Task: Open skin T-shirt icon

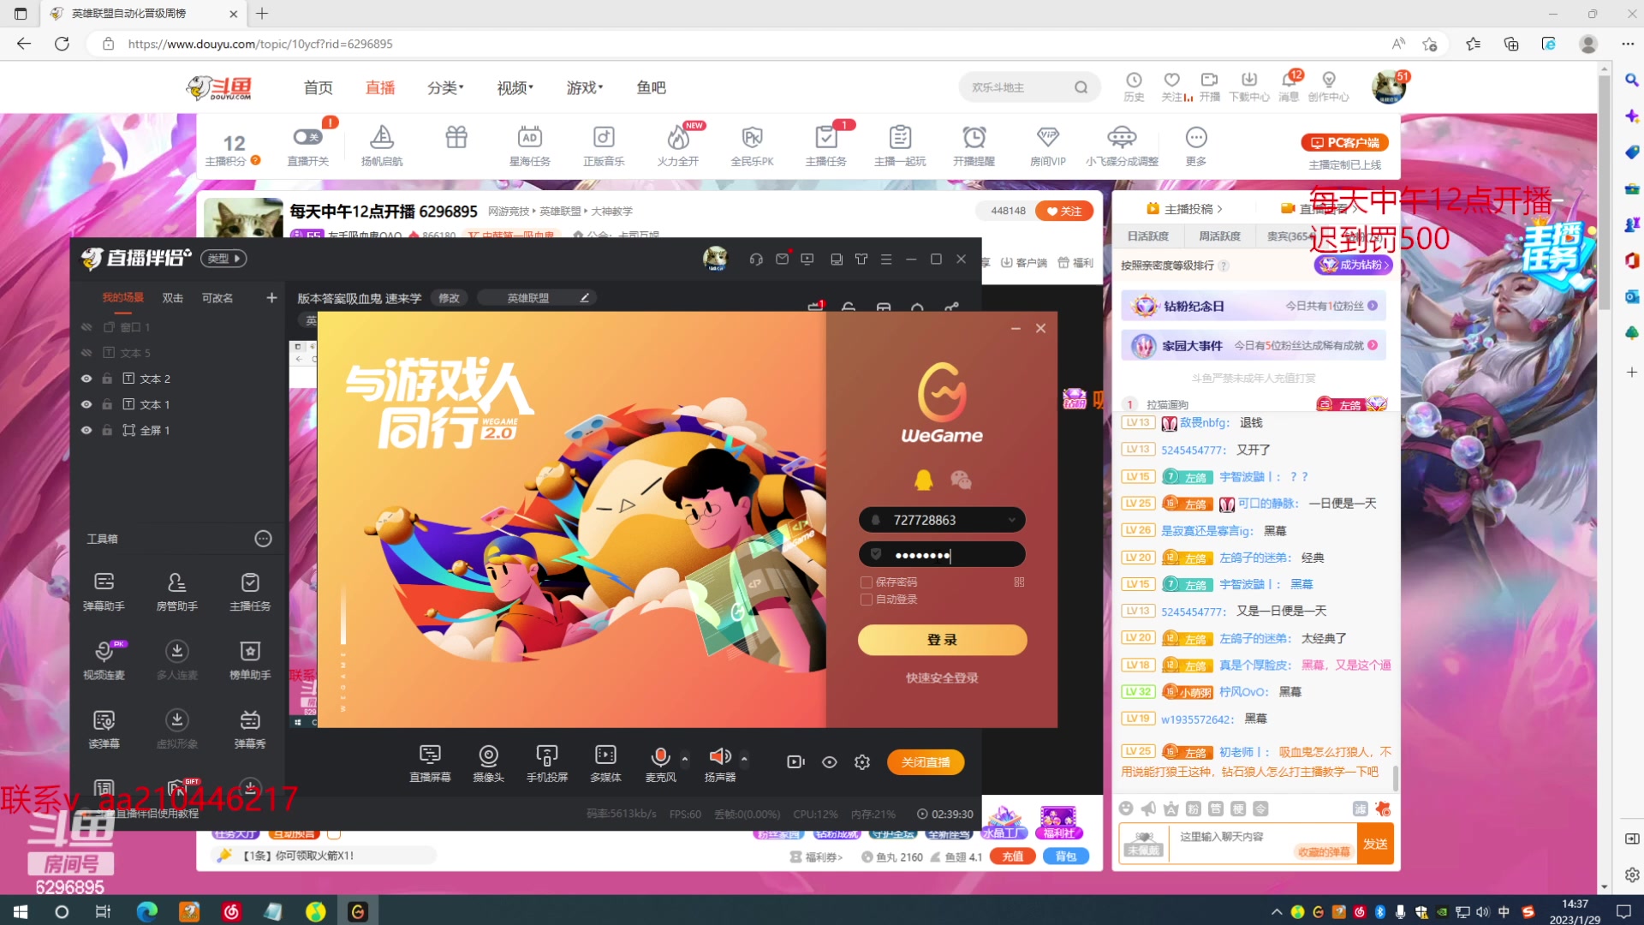Action: point(861,259)
